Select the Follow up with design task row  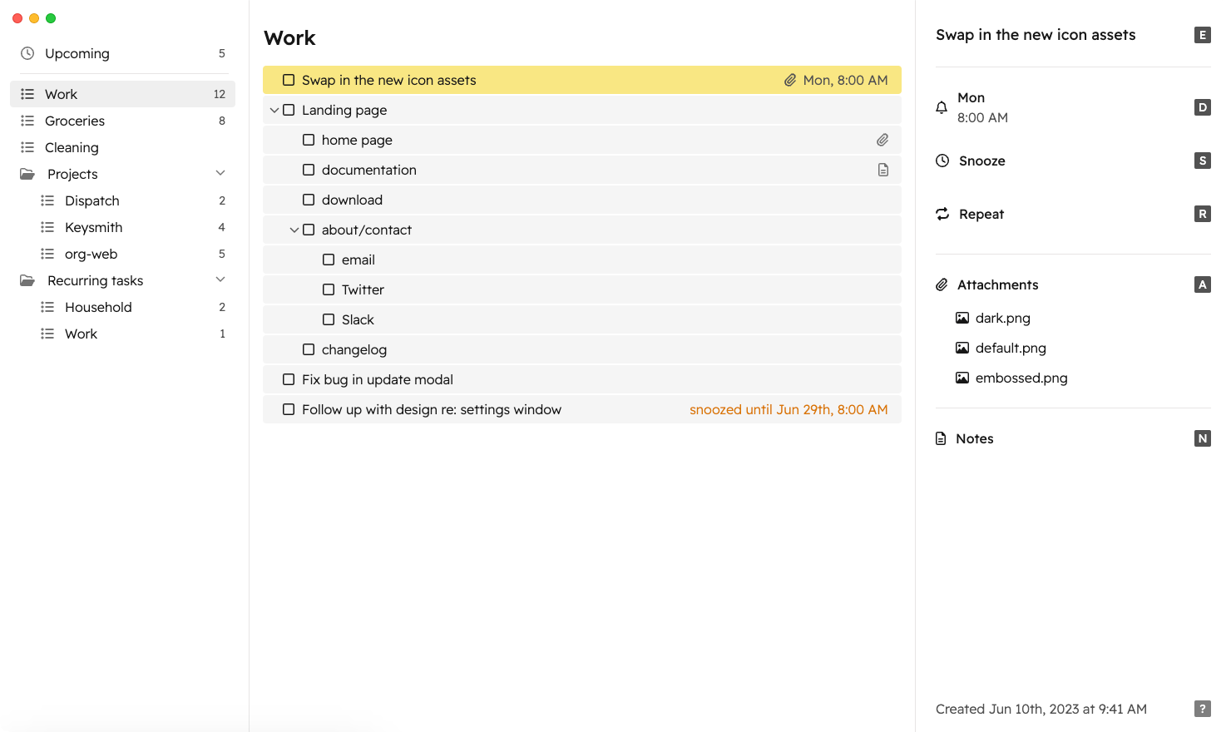[582, 409]
